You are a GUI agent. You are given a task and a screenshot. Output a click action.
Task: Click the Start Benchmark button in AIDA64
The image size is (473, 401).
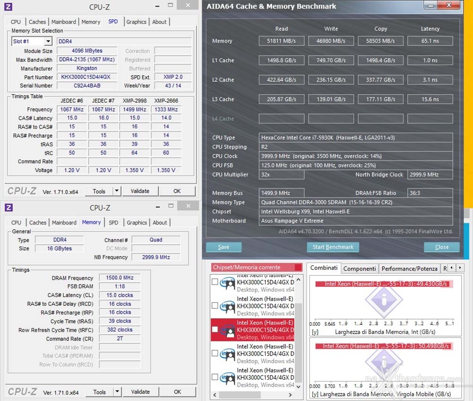pos(333,247)
